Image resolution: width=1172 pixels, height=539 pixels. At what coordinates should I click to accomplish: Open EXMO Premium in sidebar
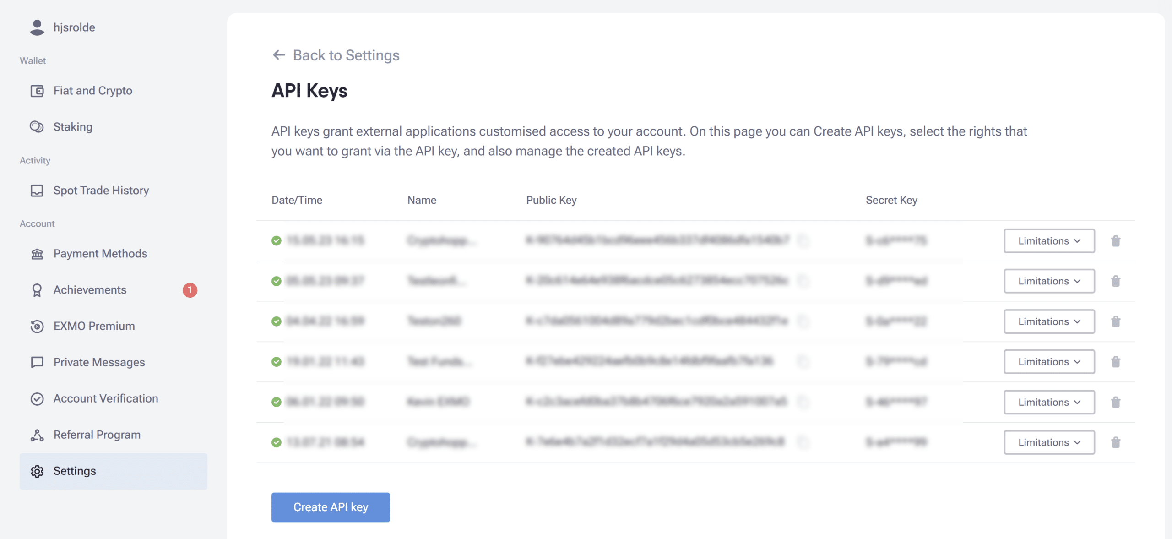94,326
